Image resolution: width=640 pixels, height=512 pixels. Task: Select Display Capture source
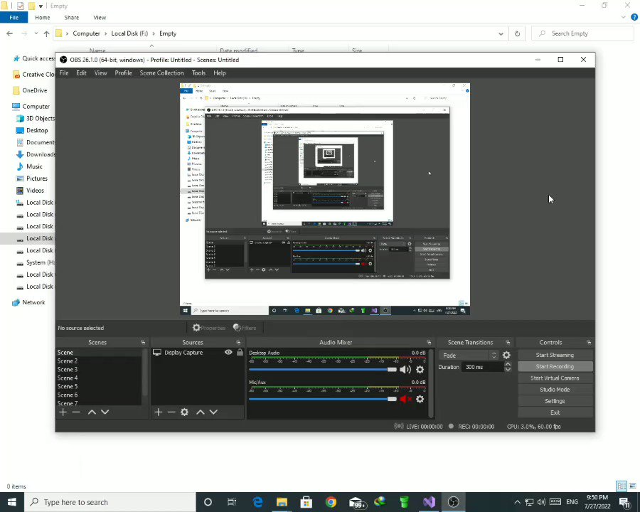point(198,353)
